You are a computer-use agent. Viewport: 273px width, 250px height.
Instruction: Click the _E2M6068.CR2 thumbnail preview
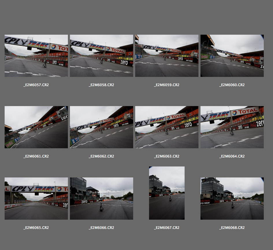(232, 199)
